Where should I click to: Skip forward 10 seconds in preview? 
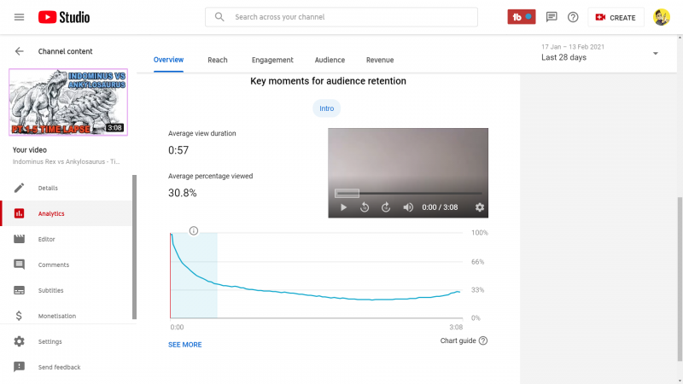point(385,207)
